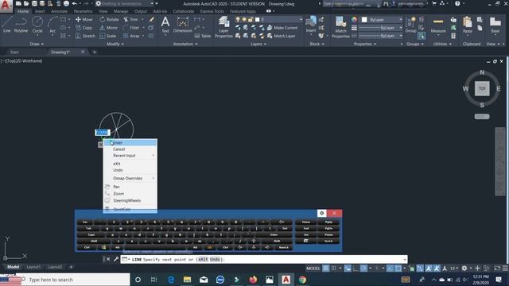The height and width of the screenshot is (286, 509).
Task: Click the Stretch tool
Action: click(x=85, y=36)
